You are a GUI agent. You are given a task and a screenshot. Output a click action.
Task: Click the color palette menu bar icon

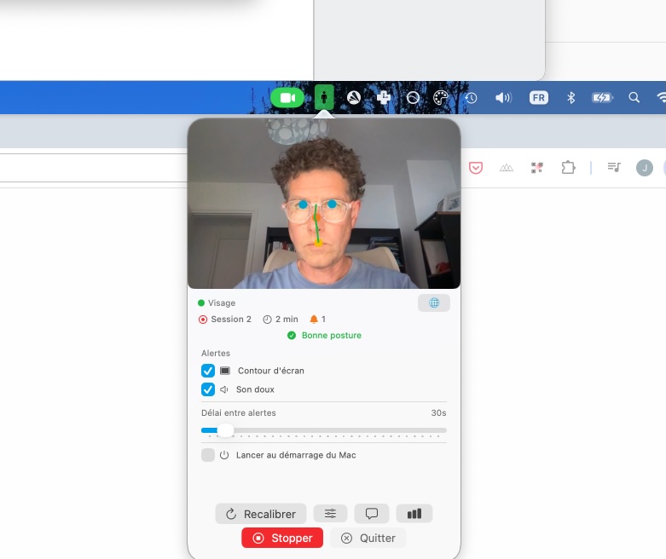pos(441,98)
